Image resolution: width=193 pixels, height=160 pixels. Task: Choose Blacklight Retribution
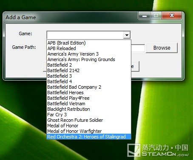pos(89,109)
